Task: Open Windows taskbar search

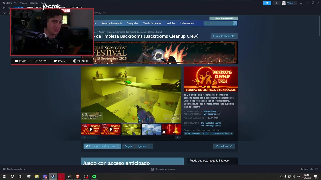Action: coord(12,177)
